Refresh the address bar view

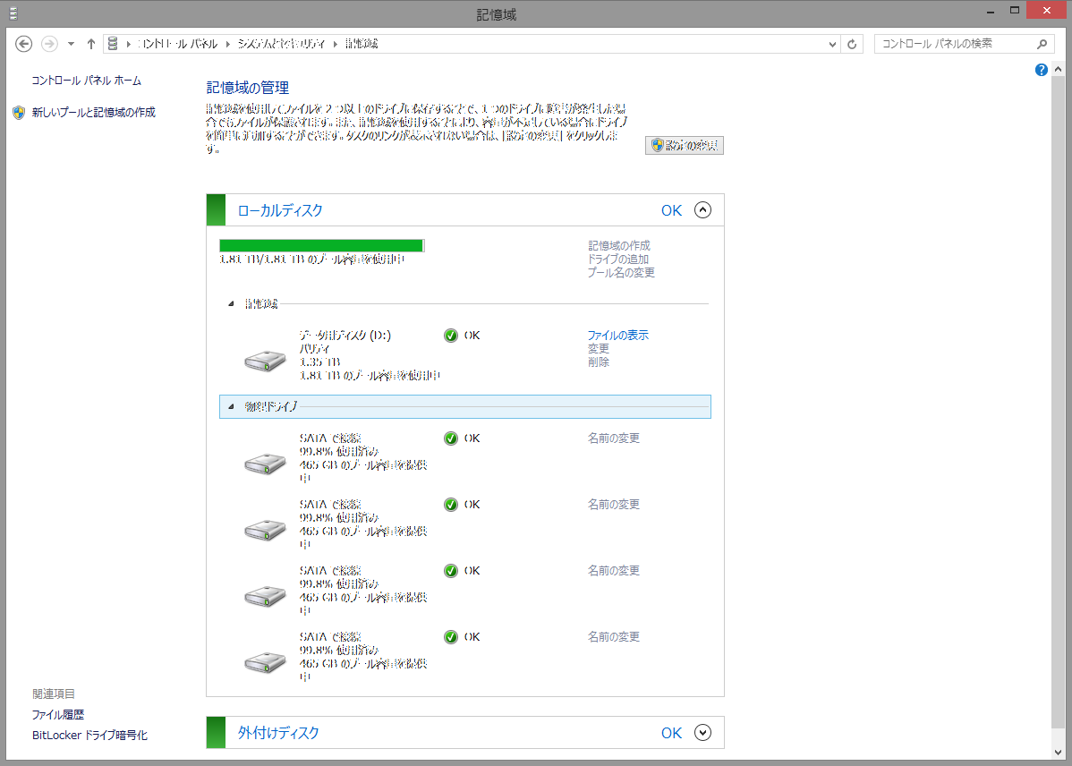click(853, 44)
